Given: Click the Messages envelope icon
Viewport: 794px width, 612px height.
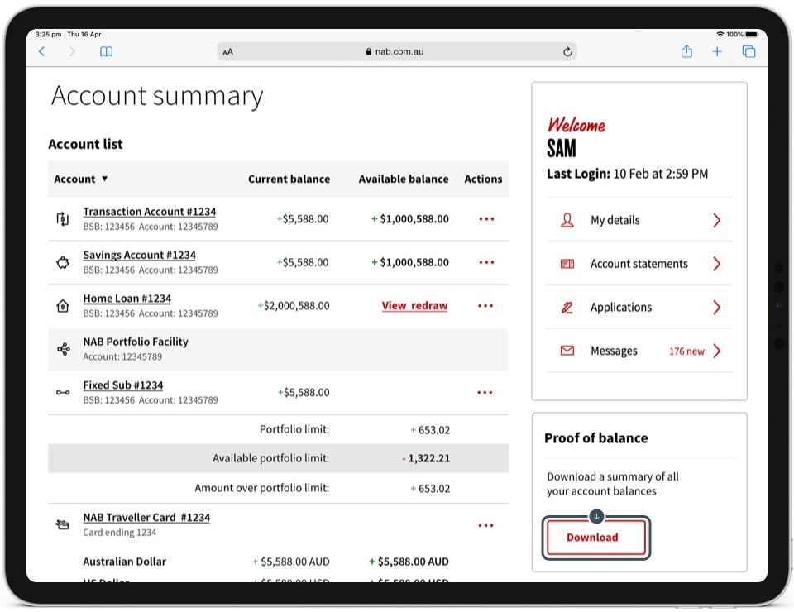Looking at the screenshot, I should 567,351.
